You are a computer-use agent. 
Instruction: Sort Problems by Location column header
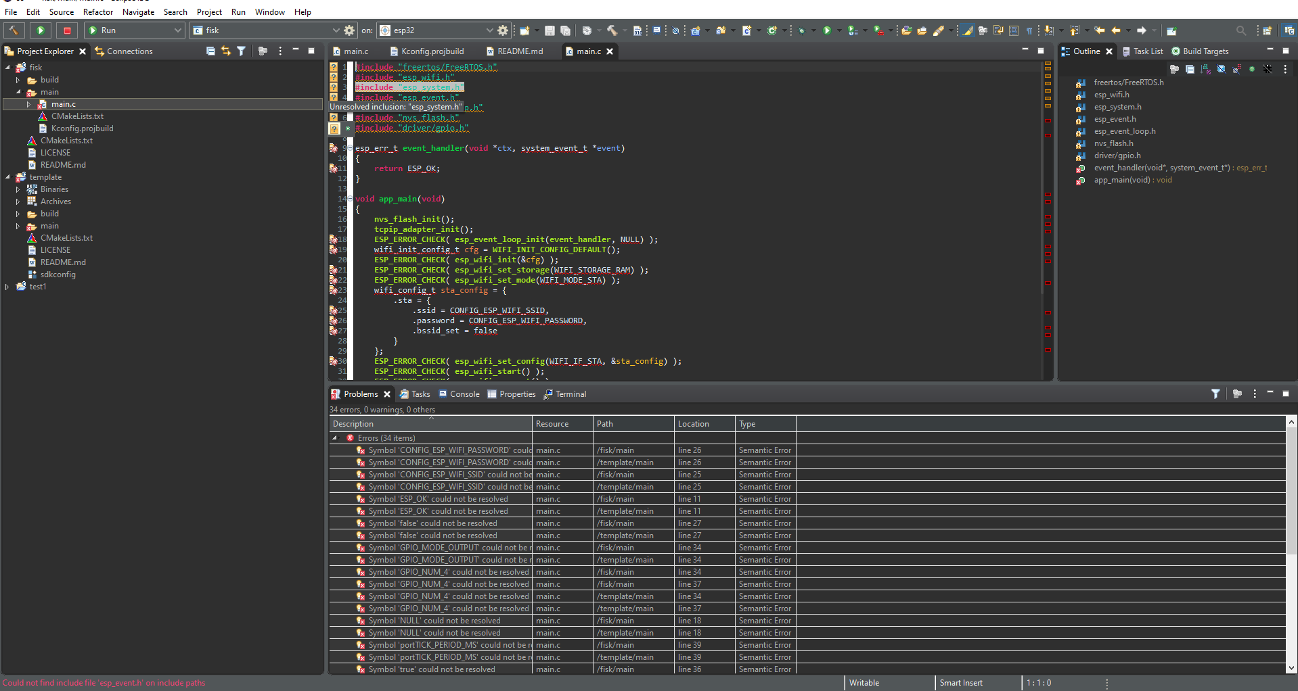coord(704,424)
